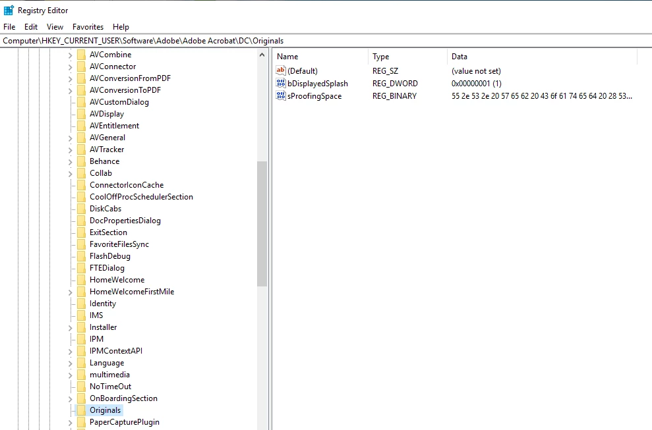
Task: Sort values by the Name column header
Action: (320, 57)
